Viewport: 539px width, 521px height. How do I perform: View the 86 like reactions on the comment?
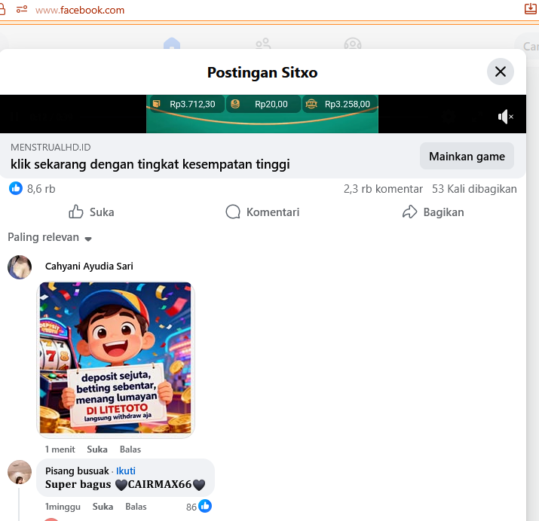(199, 507)
